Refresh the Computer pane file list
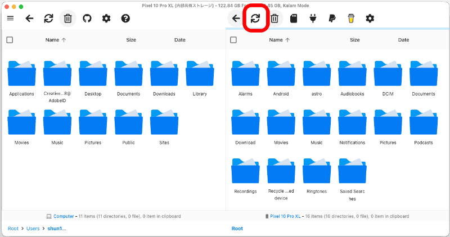 click(48, 19)
